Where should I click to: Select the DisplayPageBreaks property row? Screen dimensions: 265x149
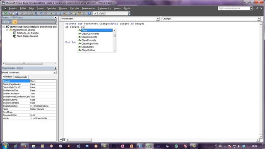[29, 84]
